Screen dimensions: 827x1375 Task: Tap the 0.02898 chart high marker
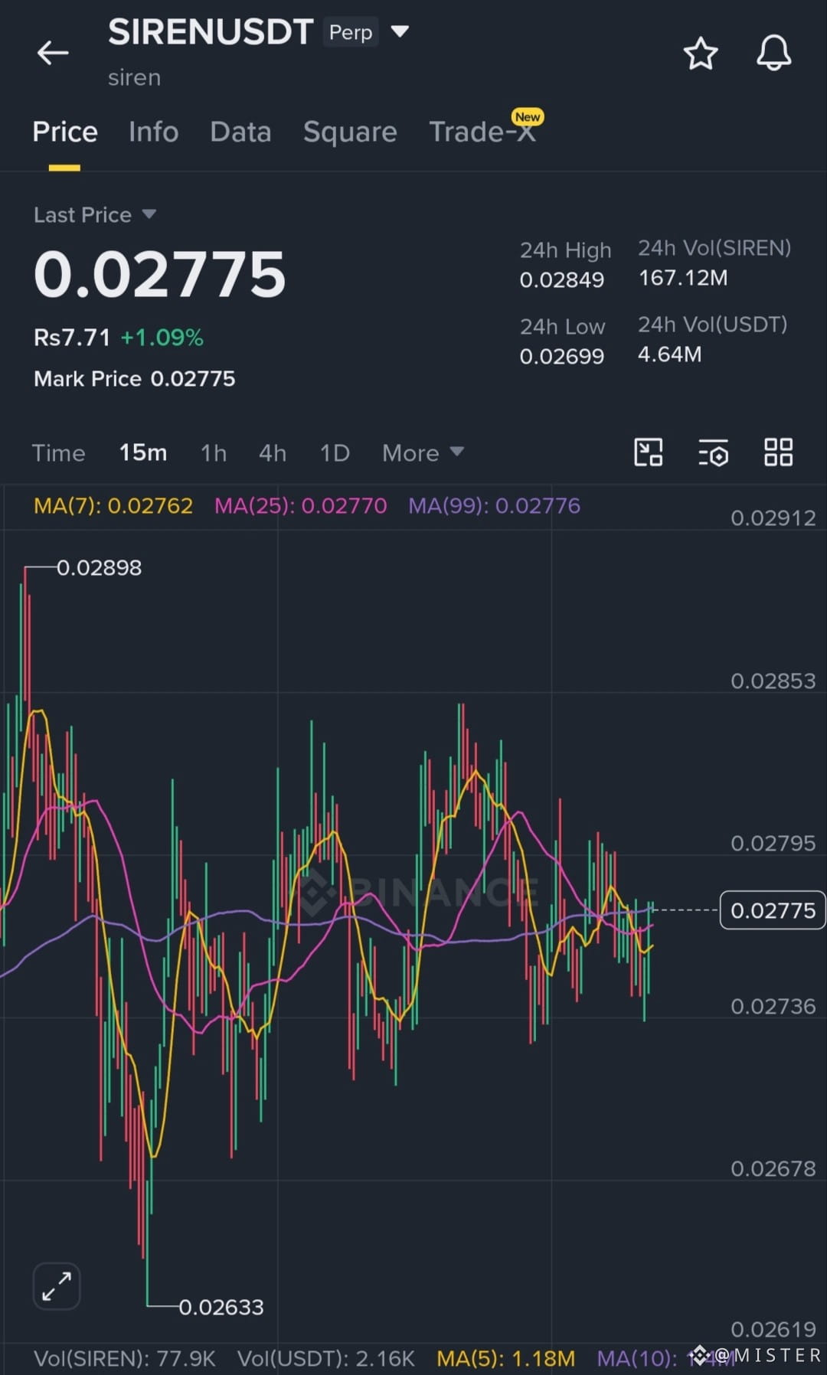(99, 567)
